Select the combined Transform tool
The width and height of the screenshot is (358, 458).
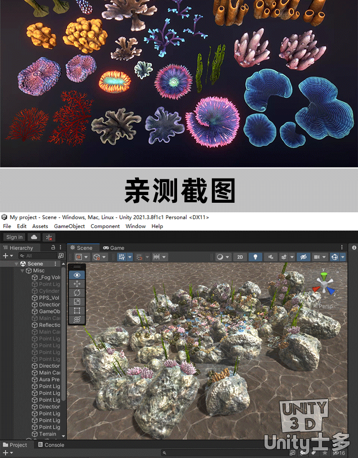[77, 319]
